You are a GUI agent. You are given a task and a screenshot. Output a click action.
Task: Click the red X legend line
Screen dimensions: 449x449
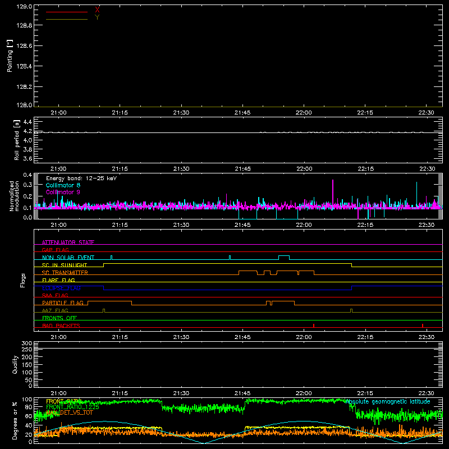[x=66, y=12]
